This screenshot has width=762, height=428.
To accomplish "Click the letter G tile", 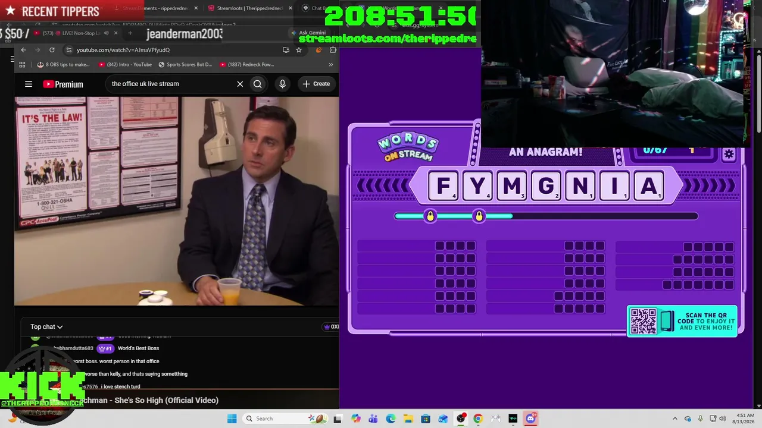I will point(546,186).
